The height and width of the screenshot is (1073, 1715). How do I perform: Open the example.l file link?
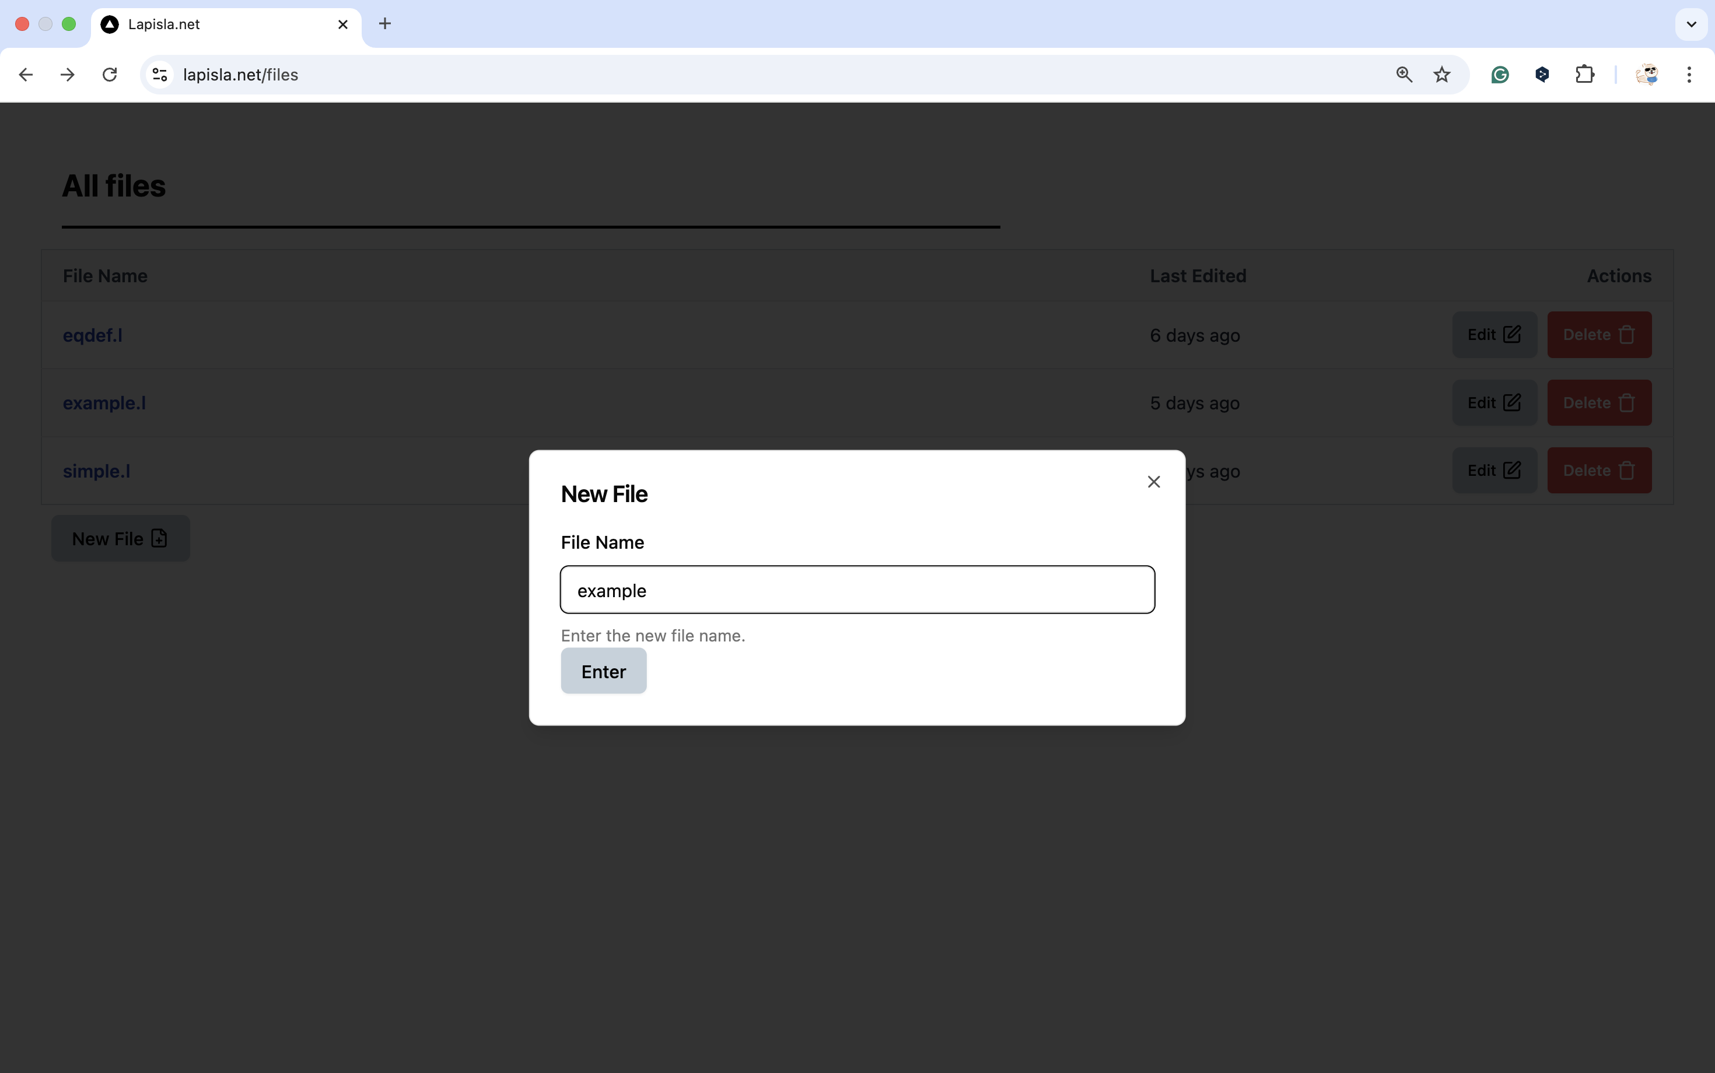point(104,403)
